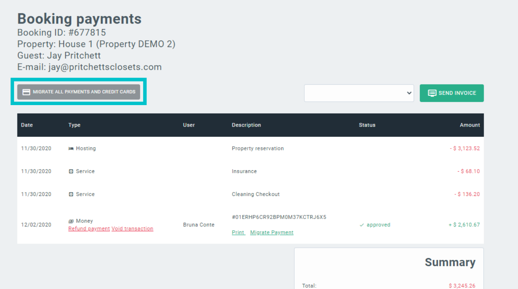Viewport: 518px width, 289px height.
Task: Click the Type column header
Action: (74, 125)
